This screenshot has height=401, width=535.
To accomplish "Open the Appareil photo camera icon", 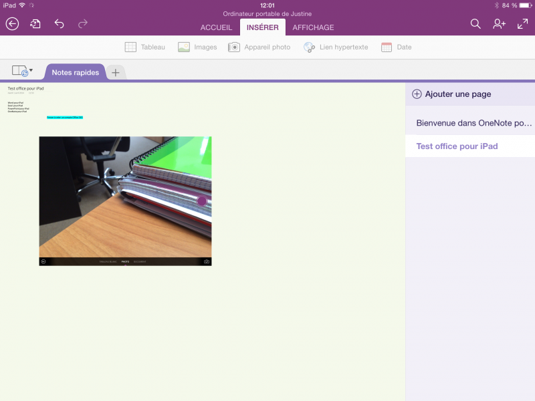I will [233, 47].
